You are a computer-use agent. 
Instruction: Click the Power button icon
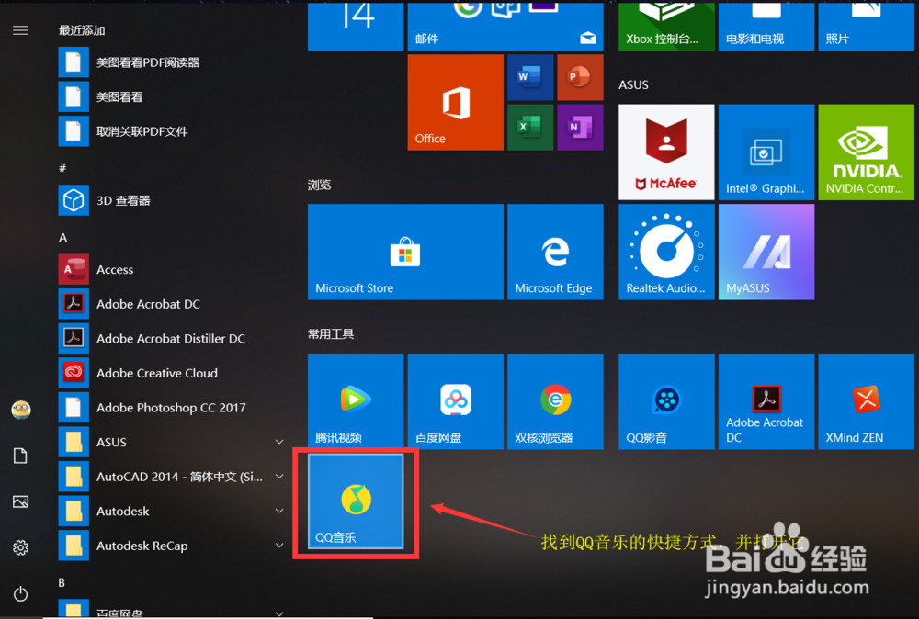(20, 594)
